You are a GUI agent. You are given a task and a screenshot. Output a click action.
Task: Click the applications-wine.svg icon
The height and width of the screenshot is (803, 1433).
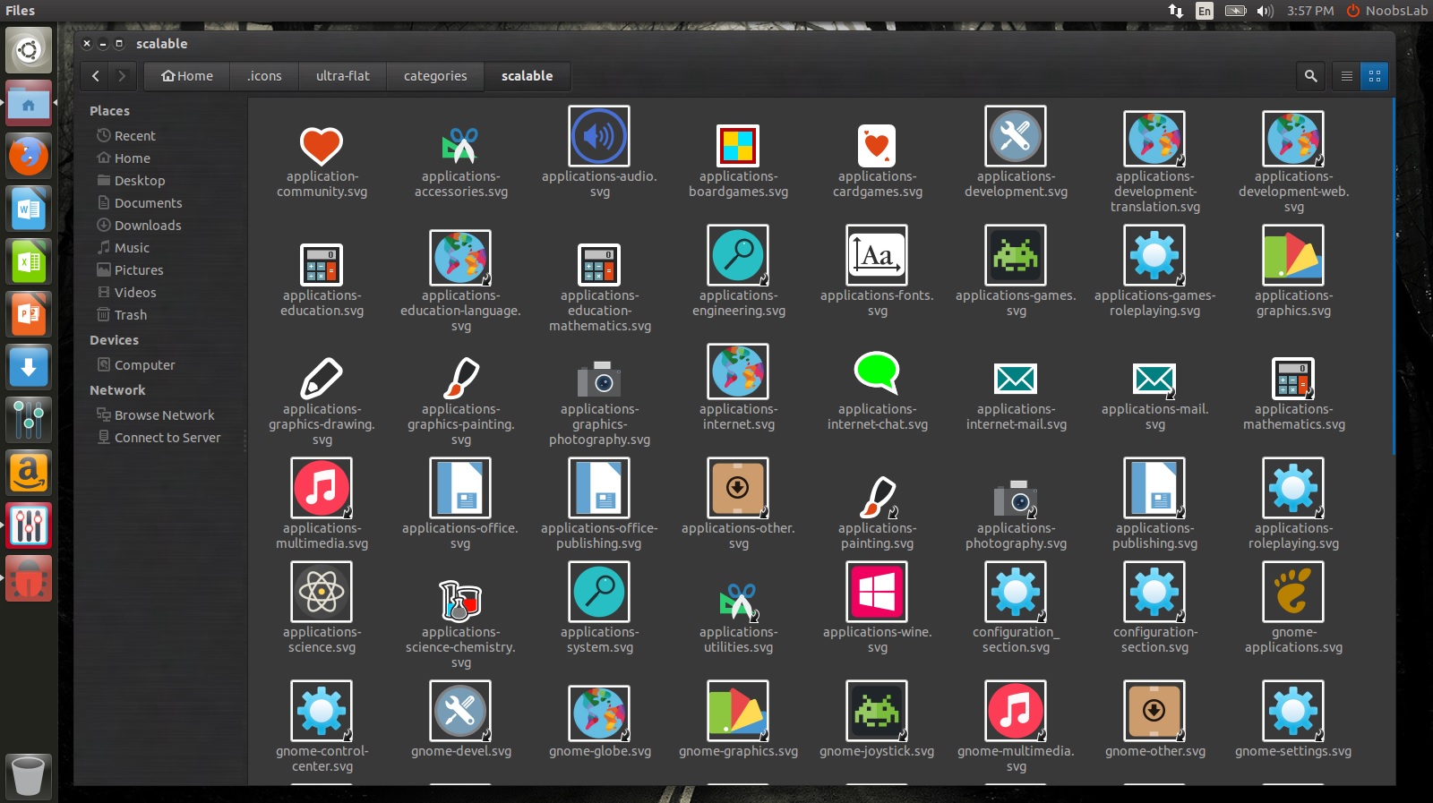click(x=877, y=592)
